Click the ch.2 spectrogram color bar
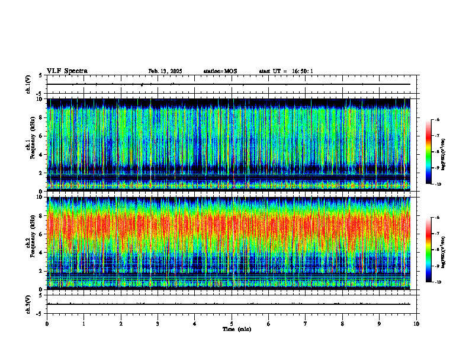This screenshot has width=469, height=363. pyautogui.click(x=428, y=250)
